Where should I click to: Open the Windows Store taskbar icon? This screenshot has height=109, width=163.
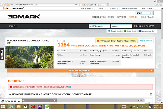(x=26, y=107)
